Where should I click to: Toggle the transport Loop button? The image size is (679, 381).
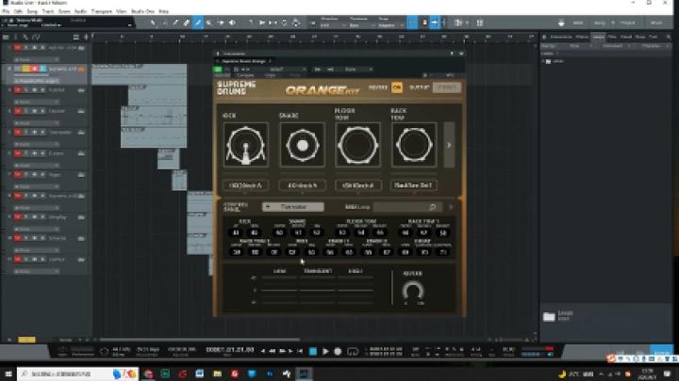pos(353,352)
